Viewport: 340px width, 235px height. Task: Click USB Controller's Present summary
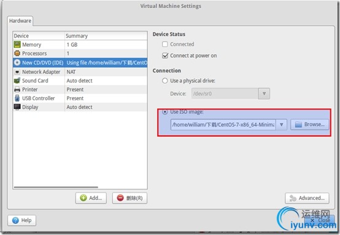pos(75,98)
